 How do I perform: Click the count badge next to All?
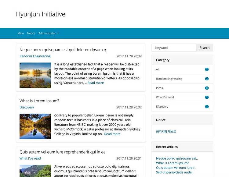[207, 69]
